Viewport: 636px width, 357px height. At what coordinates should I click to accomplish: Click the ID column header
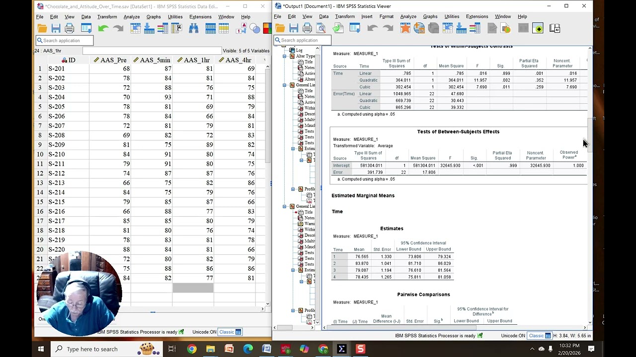click(x=69, y=60)
